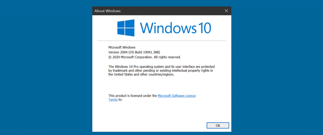
Task: Click the About Windows title text
Action: coord(108,11)
